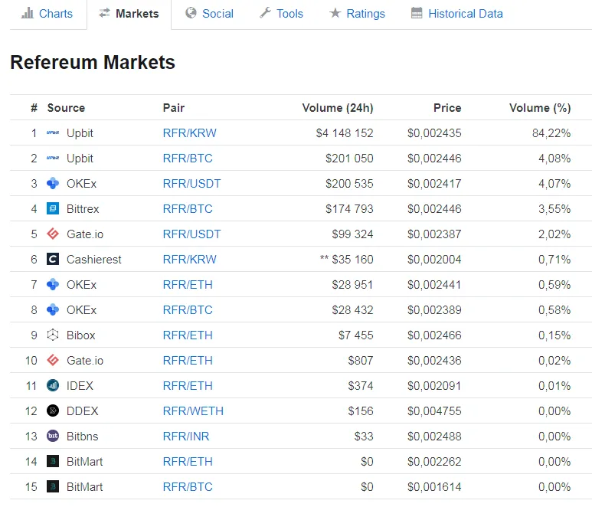Viewport: 592px width, 507px height.
Task: Click the ** $35 160 volume value
Action: (x=347, y=260)
